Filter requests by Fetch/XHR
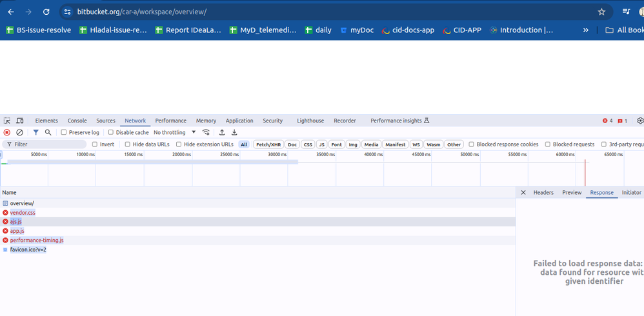This screenshot has width=644, height=316. point(268,144)
